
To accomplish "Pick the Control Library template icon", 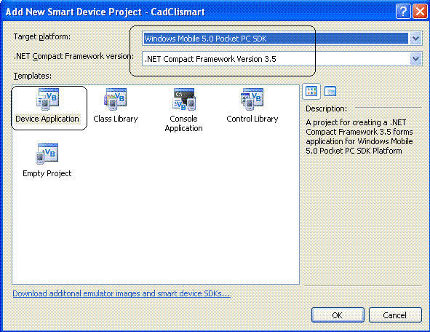I will (252, 99).
